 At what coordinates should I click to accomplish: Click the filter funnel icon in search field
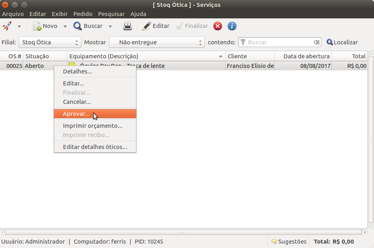pos(243,42)
